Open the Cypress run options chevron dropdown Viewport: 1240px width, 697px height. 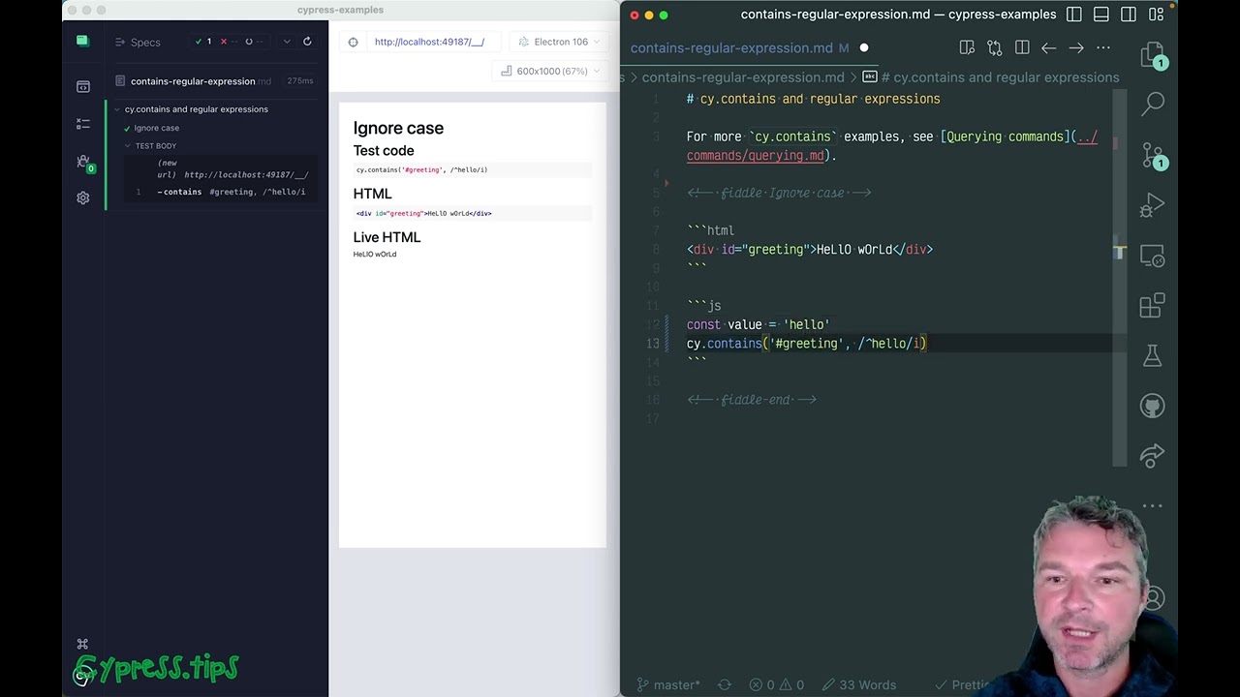[286, 42]
